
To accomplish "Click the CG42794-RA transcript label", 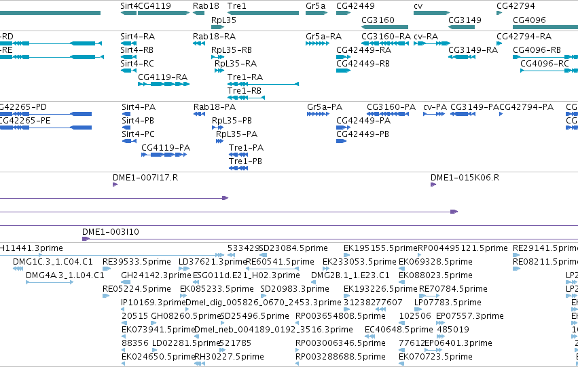I will tap(524, 37).
